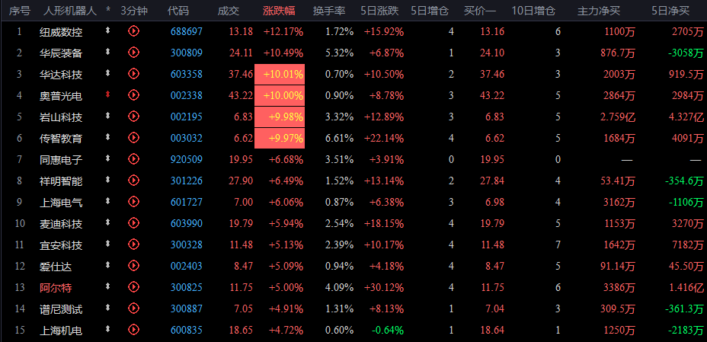The height and width of the screenshot is (342, 707).
Task: Open stock code 688697 link
Action: [x=187, y=31]
